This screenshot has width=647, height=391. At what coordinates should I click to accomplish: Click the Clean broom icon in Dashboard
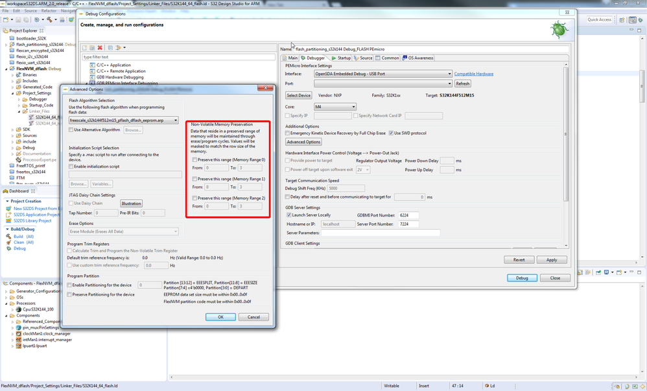click(x=8, y=243)
